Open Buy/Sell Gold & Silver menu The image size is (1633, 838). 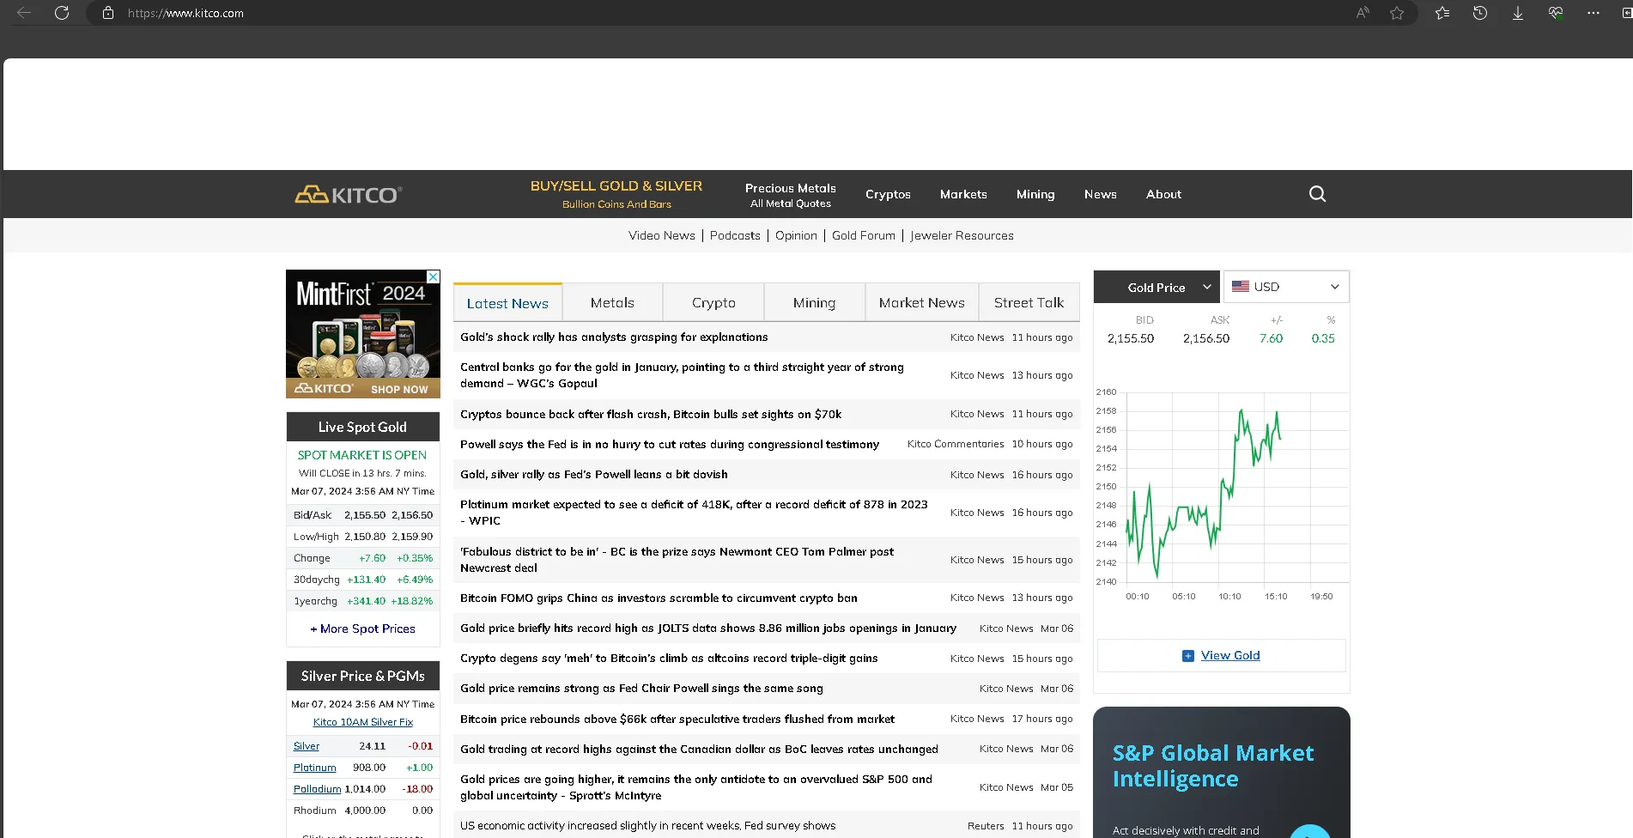(616, 194)
